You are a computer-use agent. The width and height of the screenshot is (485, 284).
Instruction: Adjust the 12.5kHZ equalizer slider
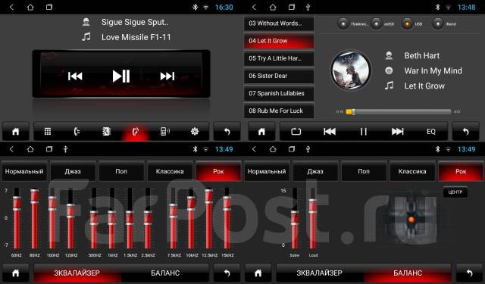[x=209, y=218]
